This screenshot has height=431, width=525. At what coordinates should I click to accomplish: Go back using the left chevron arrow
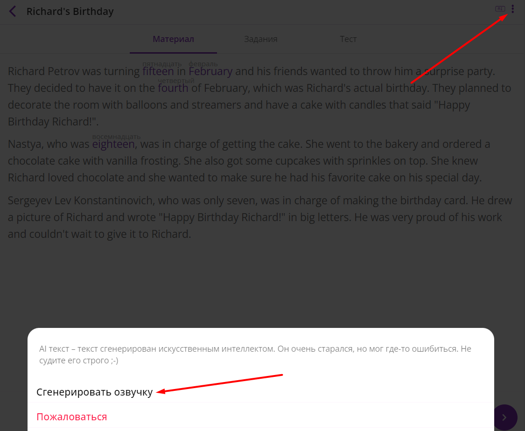pyautogui.click(x=13, y=11)
